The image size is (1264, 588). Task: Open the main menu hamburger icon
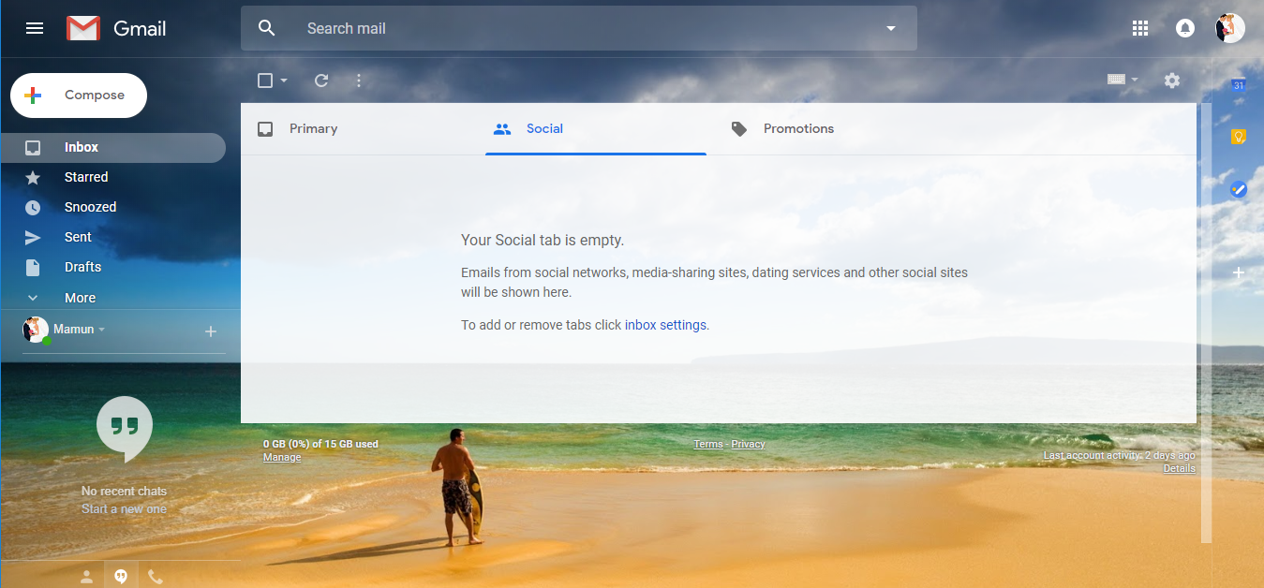[35, 28]
